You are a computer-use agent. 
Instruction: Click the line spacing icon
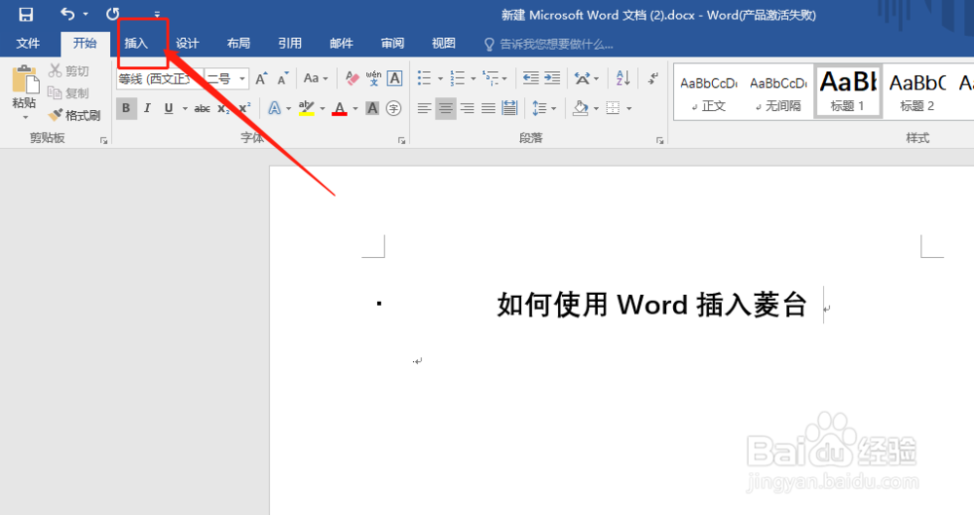click(x=539, y=109)
